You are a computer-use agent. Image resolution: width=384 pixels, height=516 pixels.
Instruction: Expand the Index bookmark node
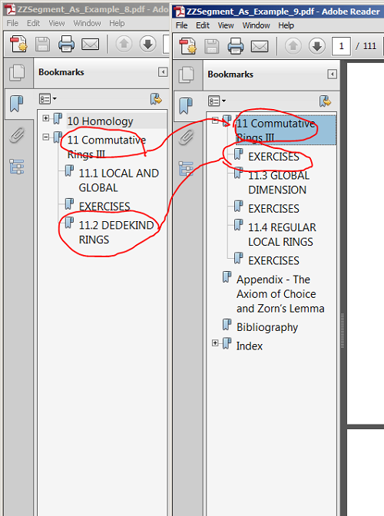(215, 343)
